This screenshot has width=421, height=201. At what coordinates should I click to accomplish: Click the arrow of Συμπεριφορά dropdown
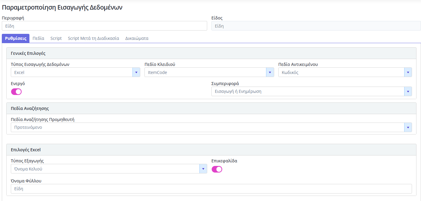(408, 92)
